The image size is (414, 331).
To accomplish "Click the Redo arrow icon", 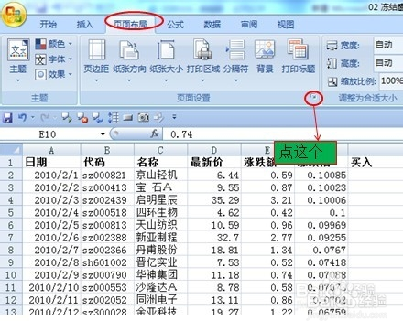I will click(x=45, y=117).
